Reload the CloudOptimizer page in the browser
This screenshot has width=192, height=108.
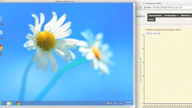(x=140, y=7)
